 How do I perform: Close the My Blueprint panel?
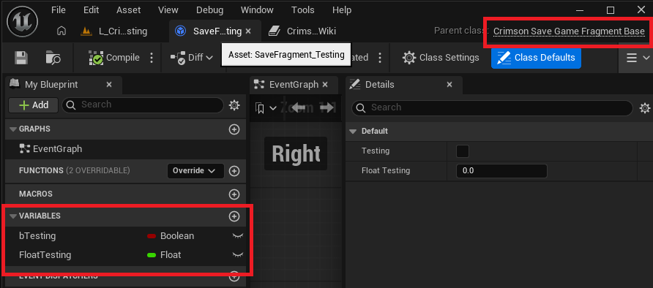(x=109, y=84)
